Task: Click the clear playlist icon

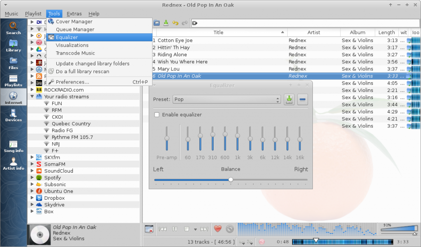Action: click(149, 229)
